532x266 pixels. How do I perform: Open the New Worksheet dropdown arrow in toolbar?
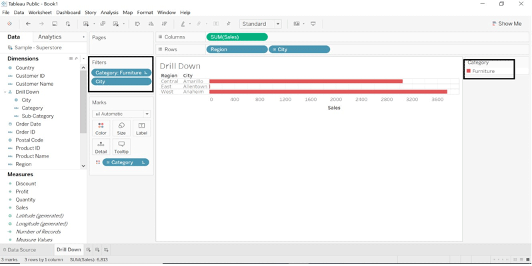(94, 24)
